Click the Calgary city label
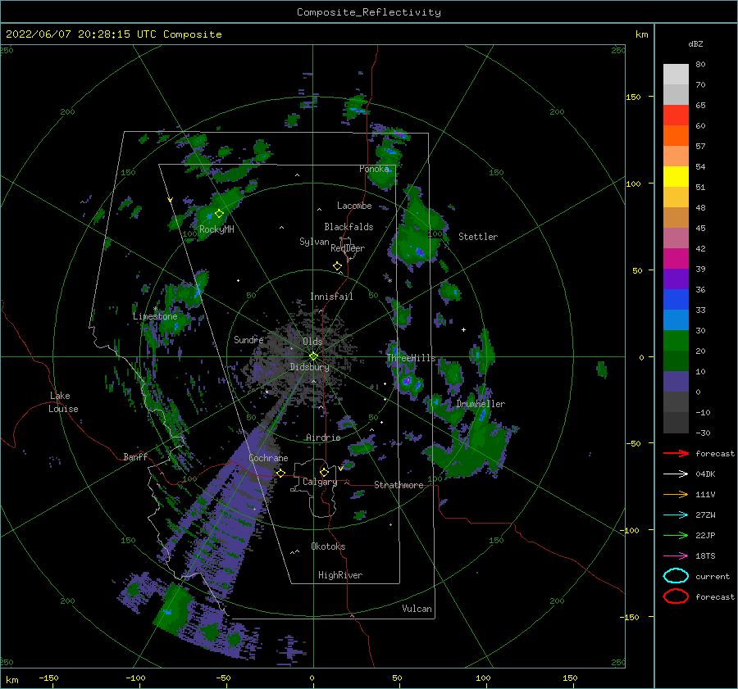 320,482
